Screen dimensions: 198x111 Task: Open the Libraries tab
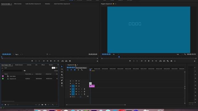coord(29,65)
